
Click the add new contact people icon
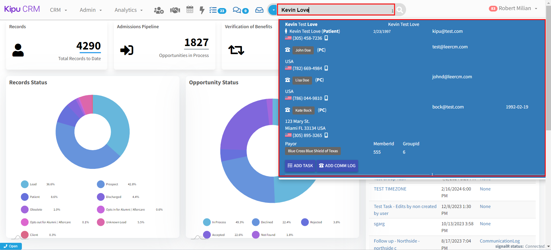tap(159, 10)
